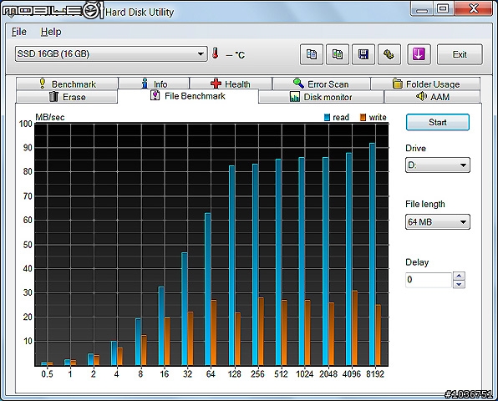
Task: Click the copy-to-clipboard toolbar icon
Action: tap(311, 54)
